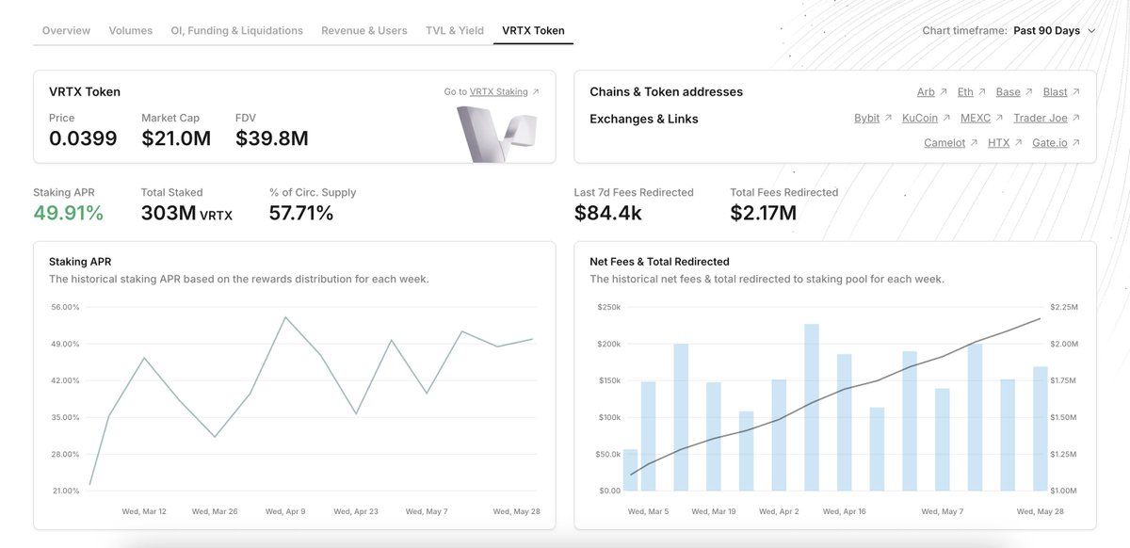Click the $2.17M total fees redirected value
Image resolution: width=1130 pixels, height=548 pixels.
(x=764, y=214)
